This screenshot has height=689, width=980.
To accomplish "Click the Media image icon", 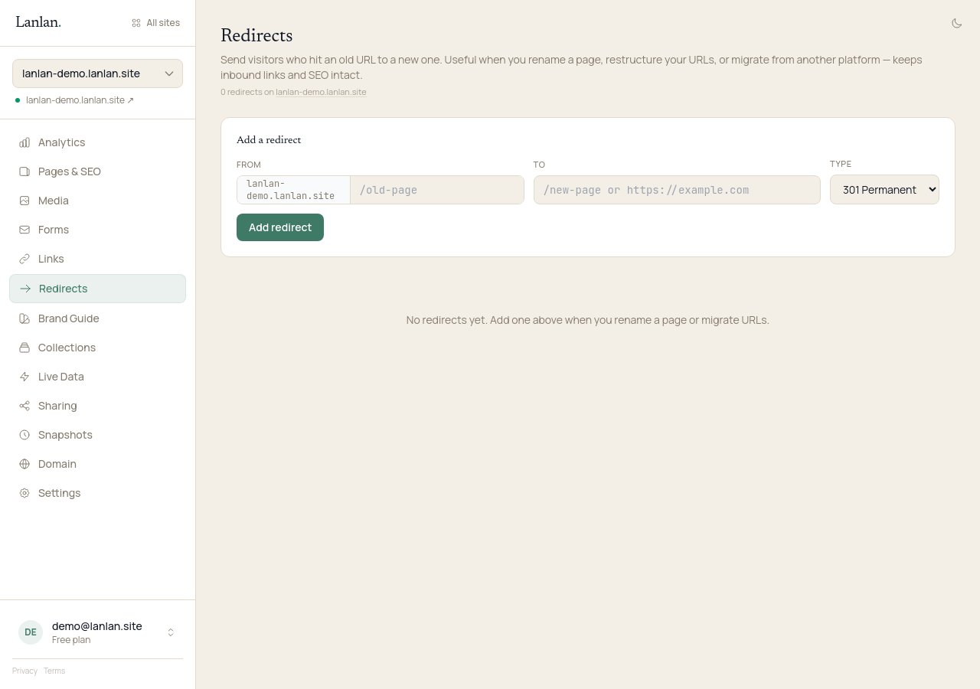I will coord(24,201).
